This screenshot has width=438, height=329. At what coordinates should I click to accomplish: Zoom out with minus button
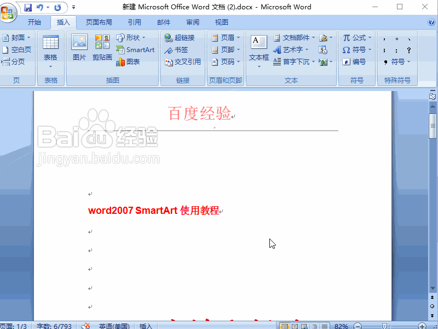[358, 326]
